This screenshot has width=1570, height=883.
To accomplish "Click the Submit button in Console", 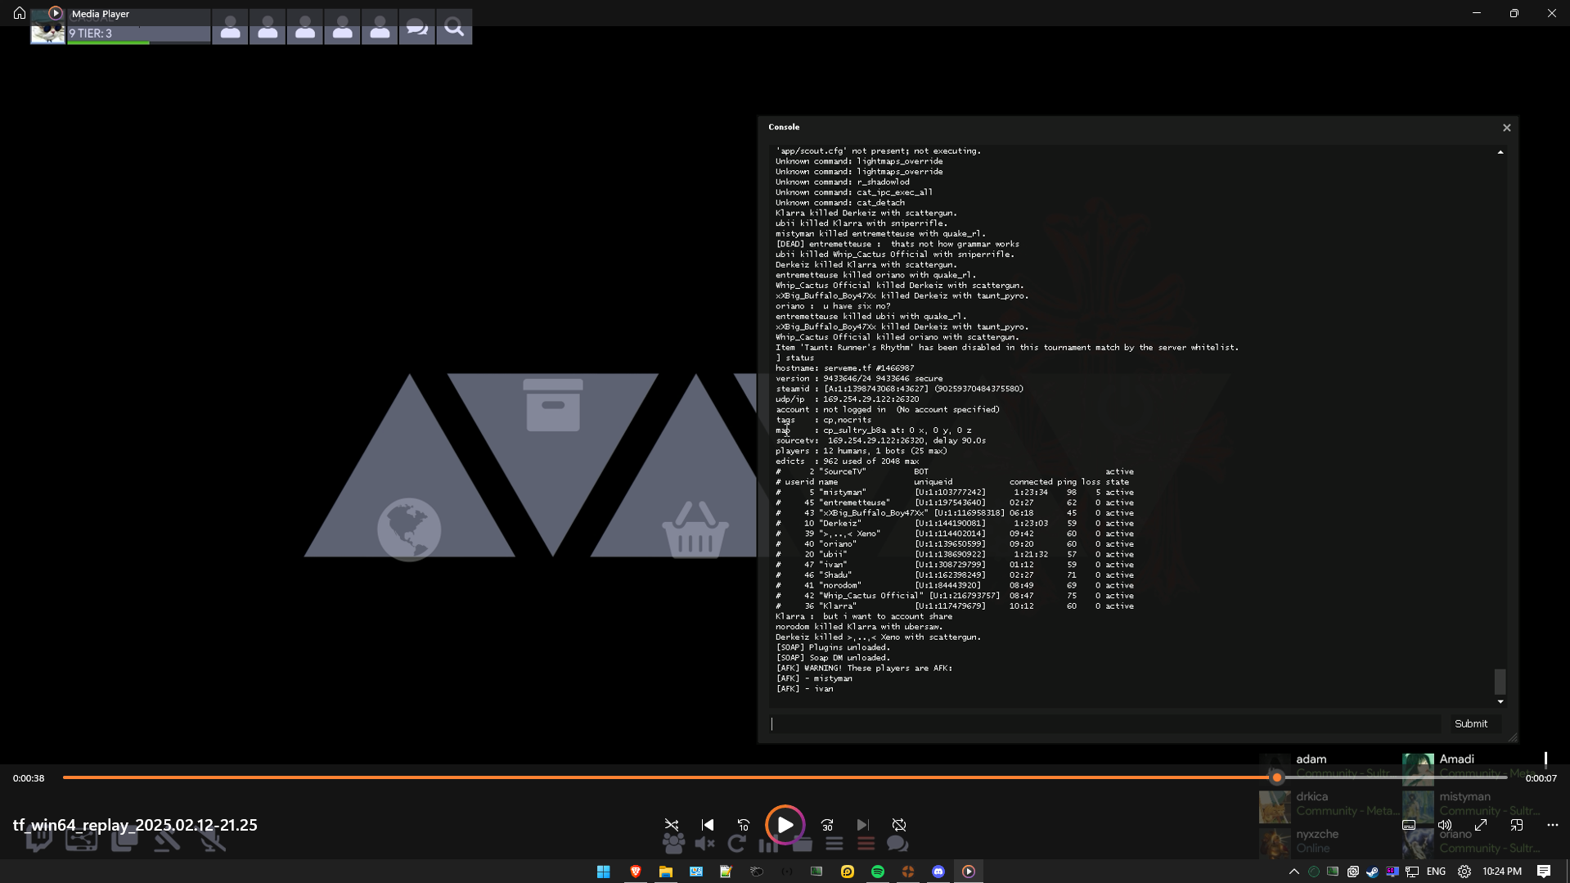I will click(x=1470, y=723).
